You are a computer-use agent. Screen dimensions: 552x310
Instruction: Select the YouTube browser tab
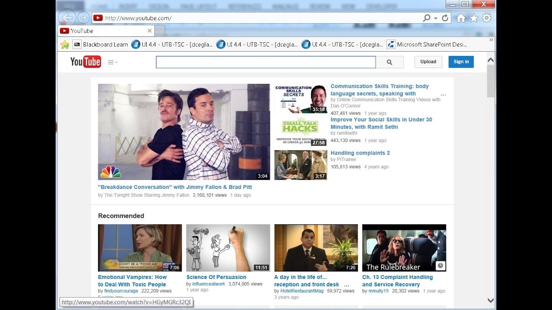click(x=106, y=31)
